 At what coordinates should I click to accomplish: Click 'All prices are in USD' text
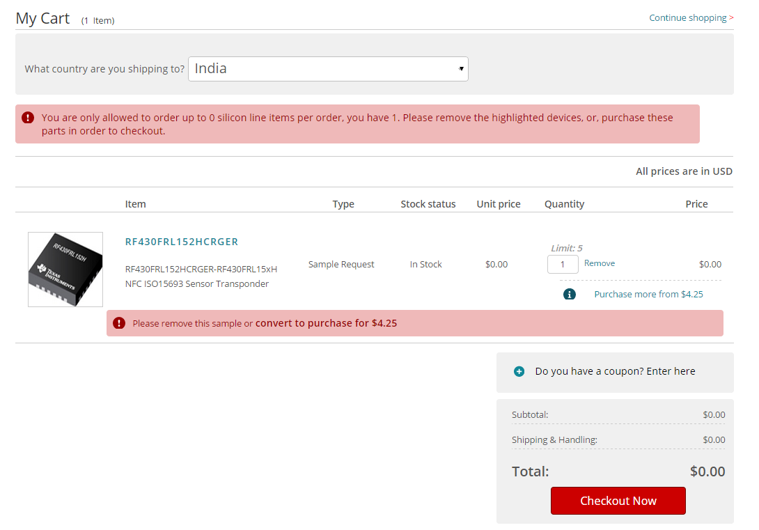point(684,171)
